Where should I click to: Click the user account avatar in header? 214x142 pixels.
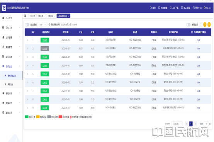(x=204, y=8)
